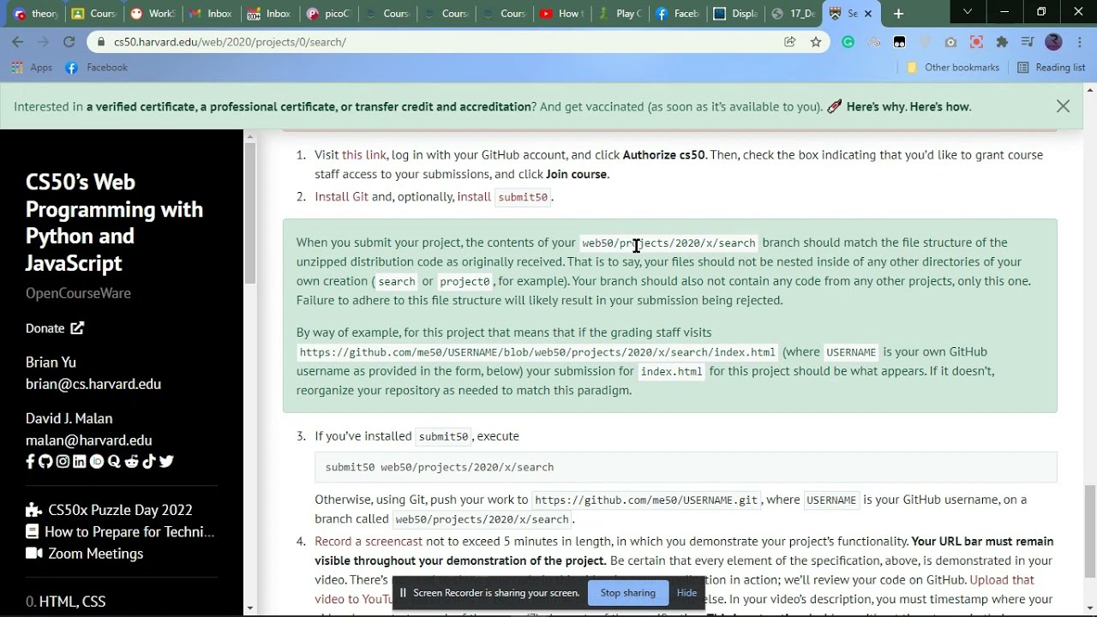Image resolution: width=1097 pixels, height=617 pixels.
Task: Dismiss the green certificate banner
Action: (x=1063, y=106)
